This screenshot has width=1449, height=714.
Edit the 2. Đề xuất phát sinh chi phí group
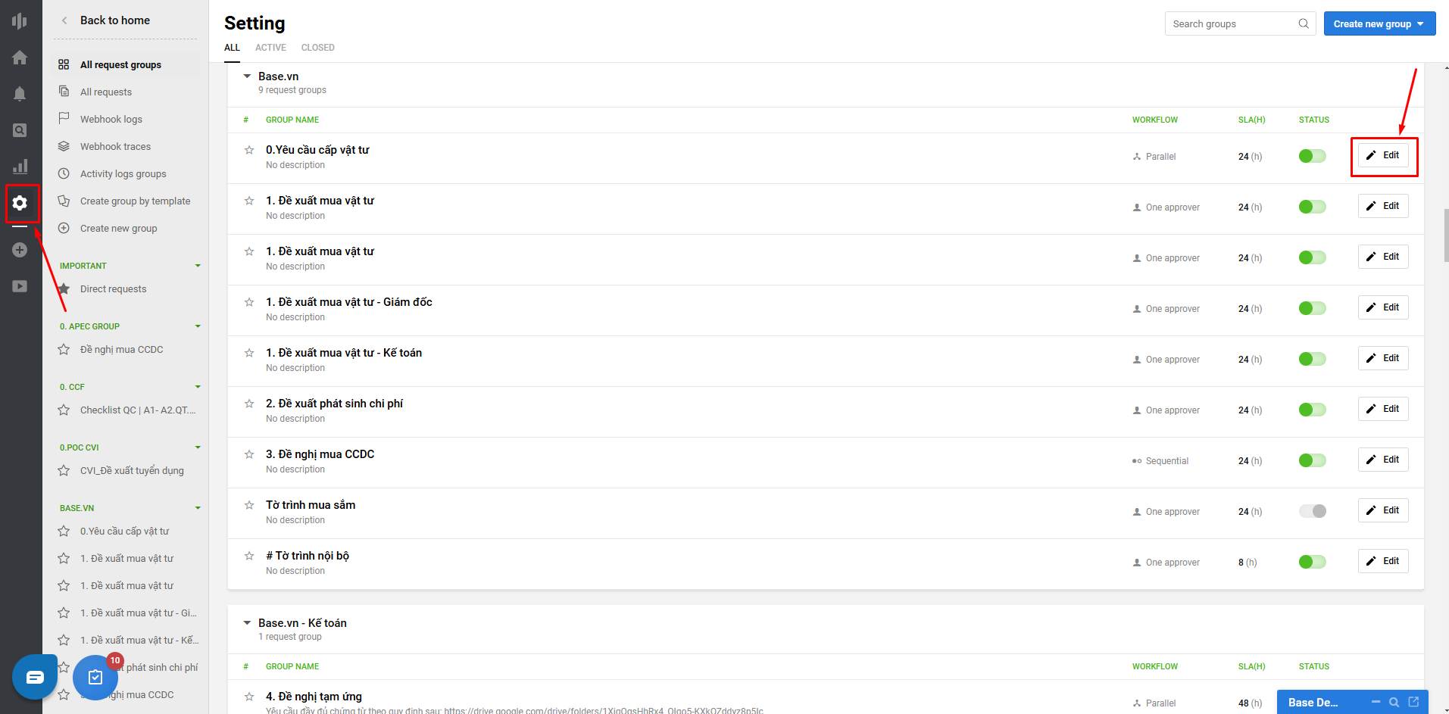pyautogui.click(x=1383, y=409)
